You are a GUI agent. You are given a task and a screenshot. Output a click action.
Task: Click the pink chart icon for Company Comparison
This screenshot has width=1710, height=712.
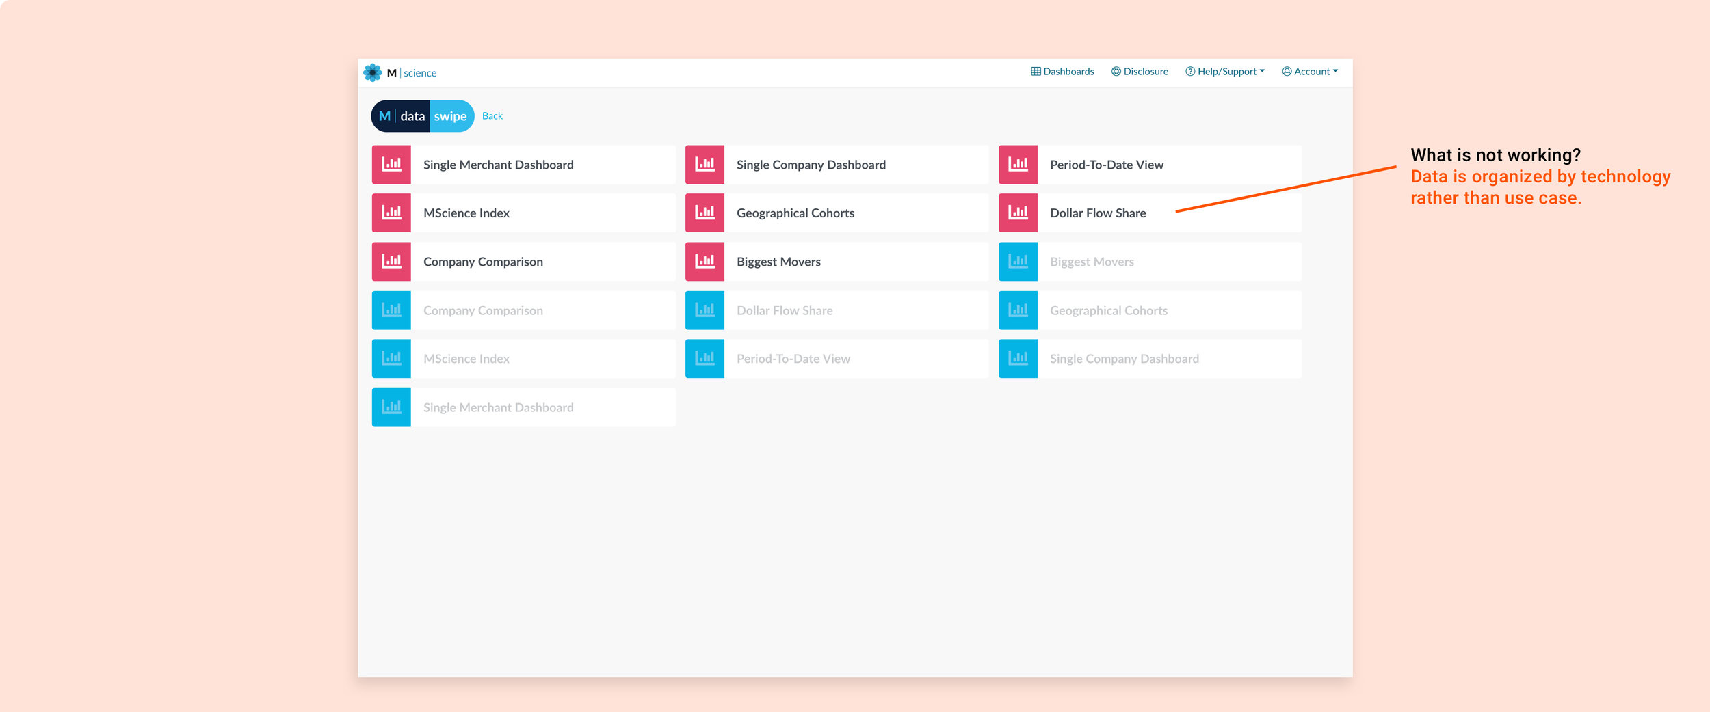[x=391, y=262]
